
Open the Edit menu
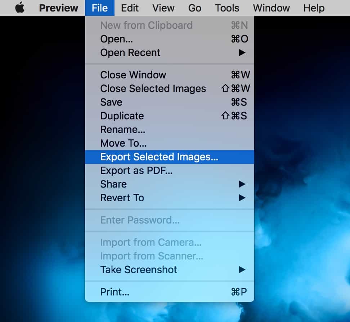click(130, 8)
